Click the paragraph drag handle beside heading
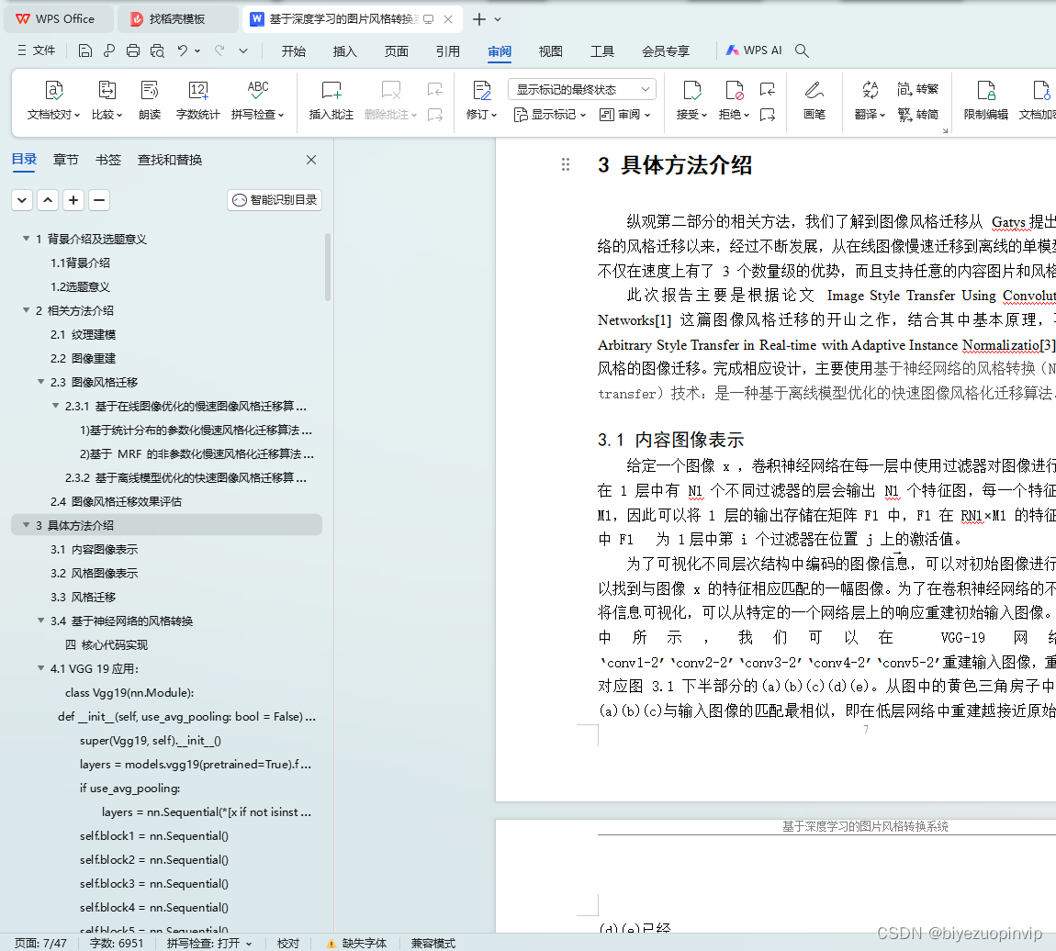1056x951 pixels. (x=566, y=165)
